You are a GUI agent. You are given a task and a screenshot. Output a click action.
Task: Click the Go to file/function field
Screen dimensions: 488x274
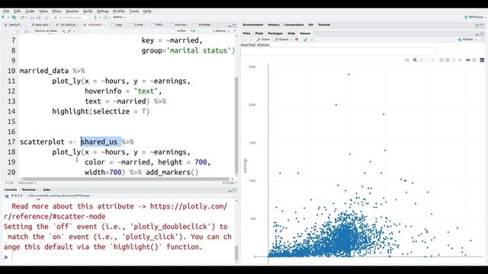tap(71, 18)
